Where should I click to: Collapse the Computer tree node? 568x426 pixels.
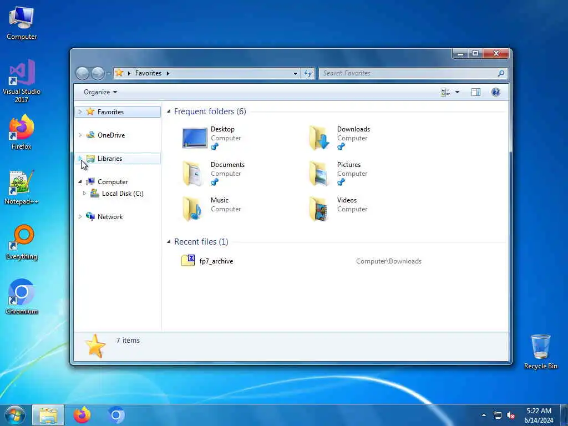tap(80, 182)
